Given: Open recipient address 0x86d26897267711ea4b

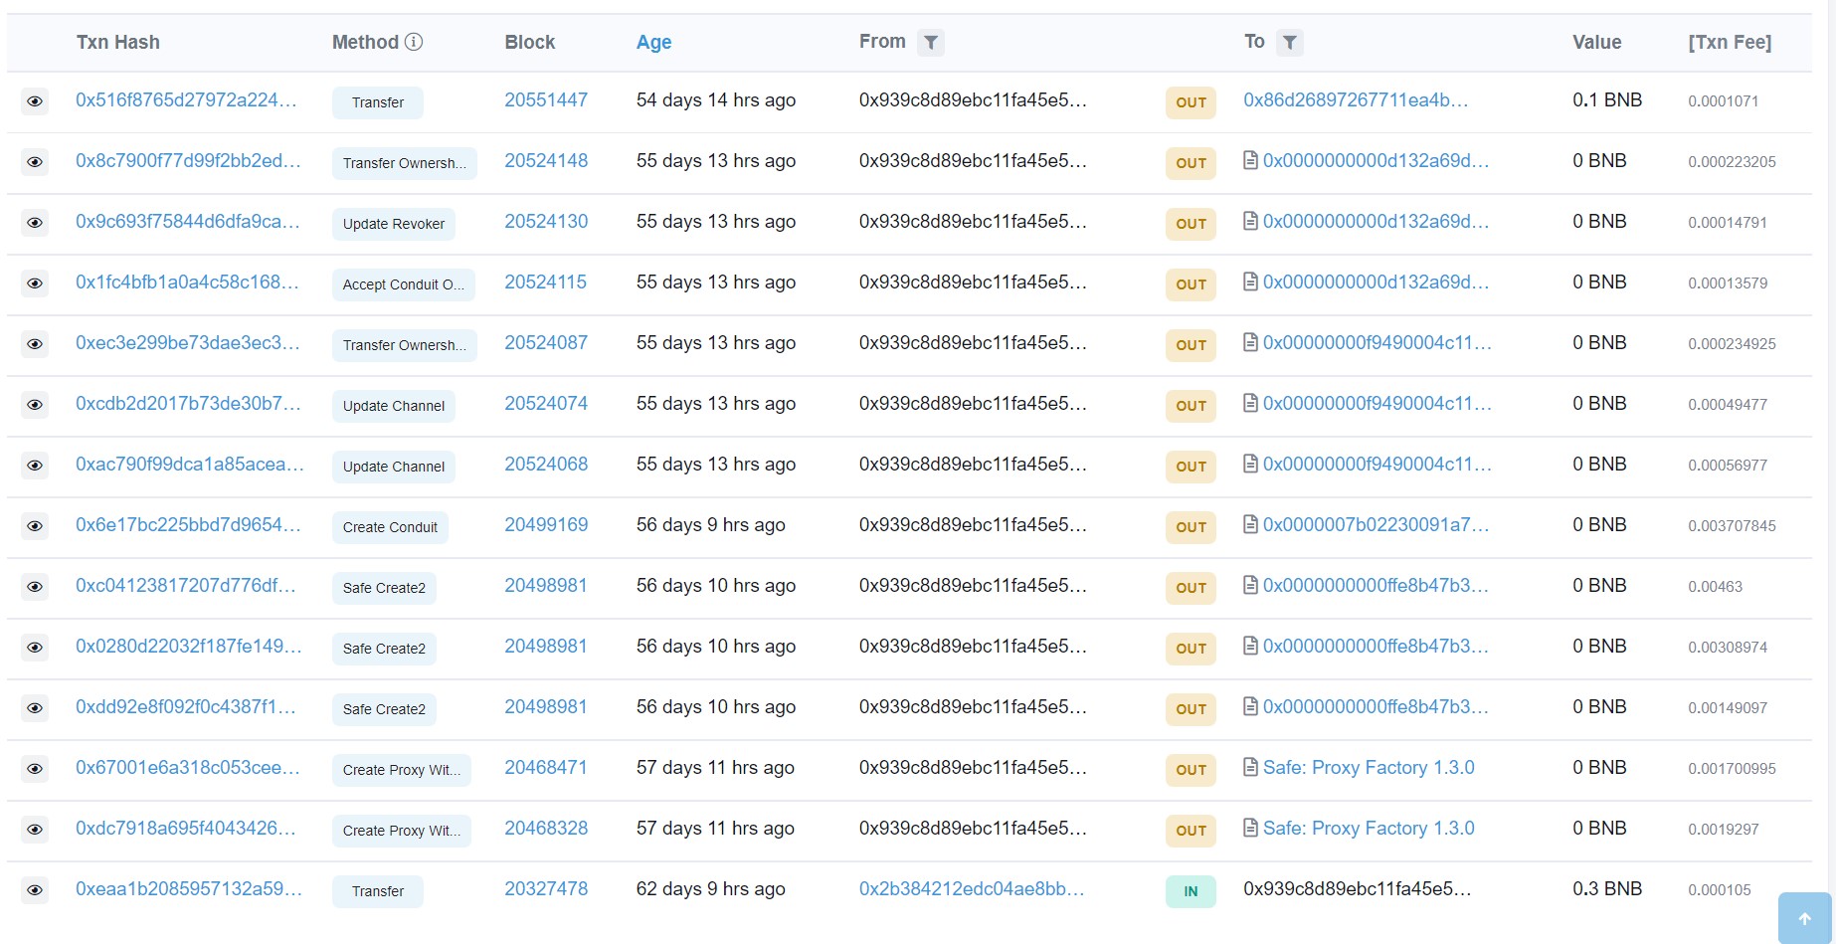Looking at the screenshot, I should (1355, 100).
